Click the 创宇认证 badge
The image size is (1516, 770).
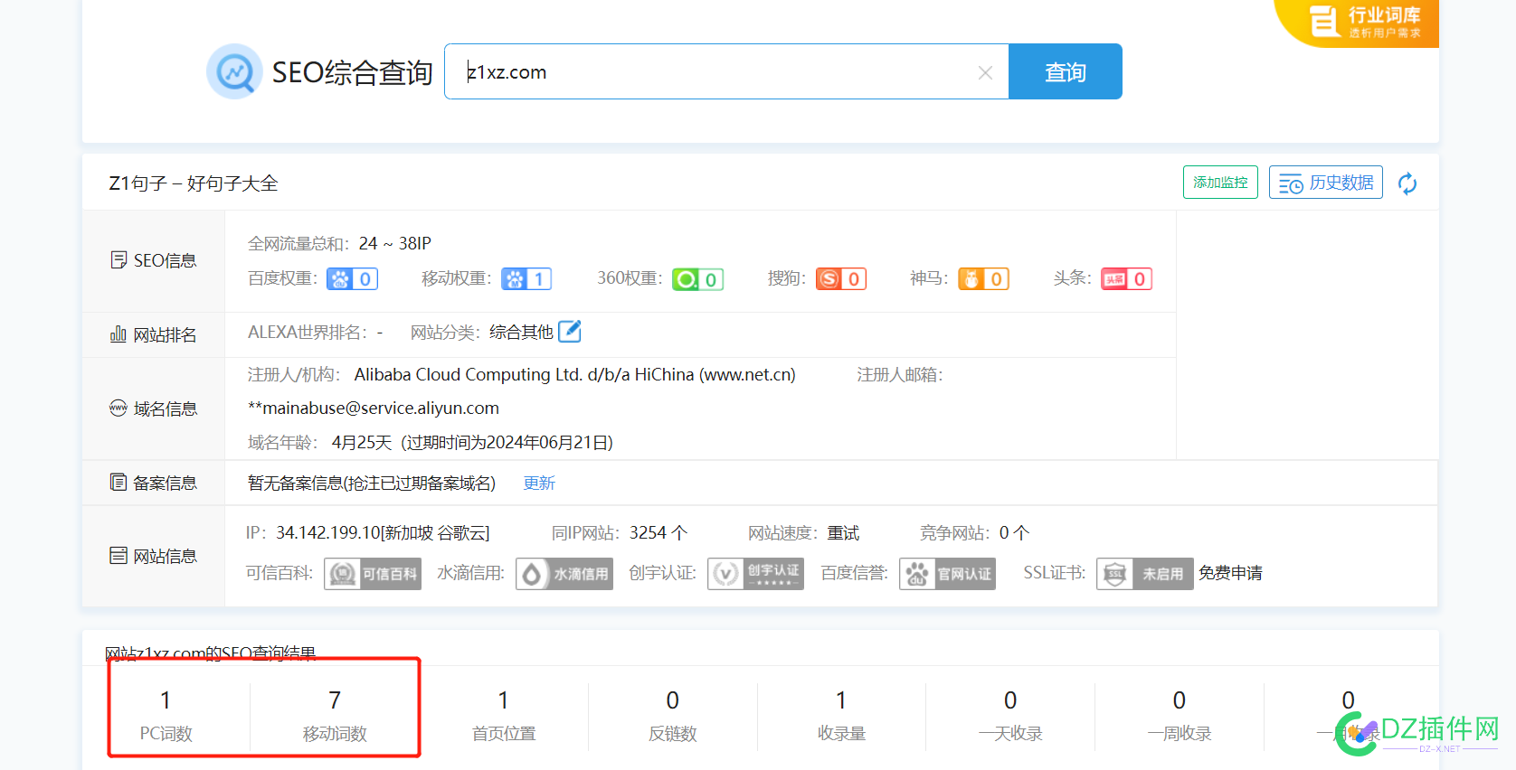(756, 574)
